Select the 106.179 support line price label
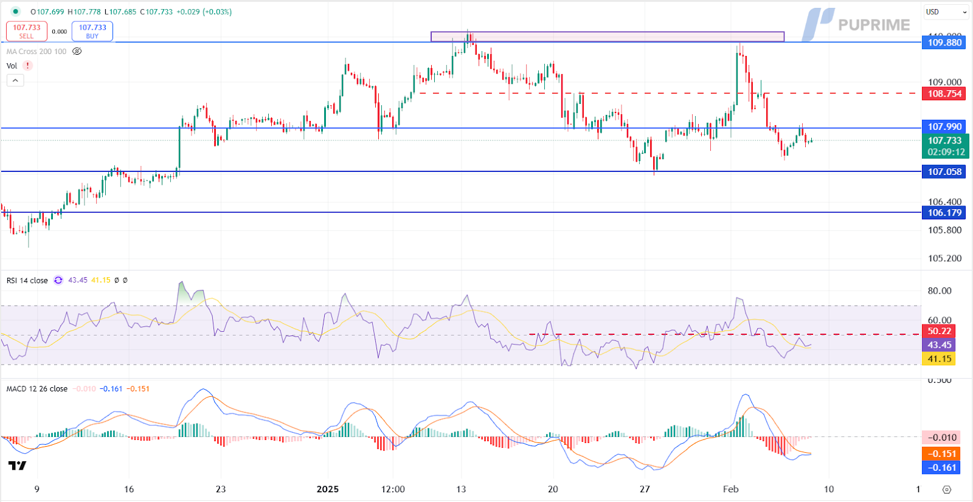This screenshot has height=502, width=973. click(944, 213)
